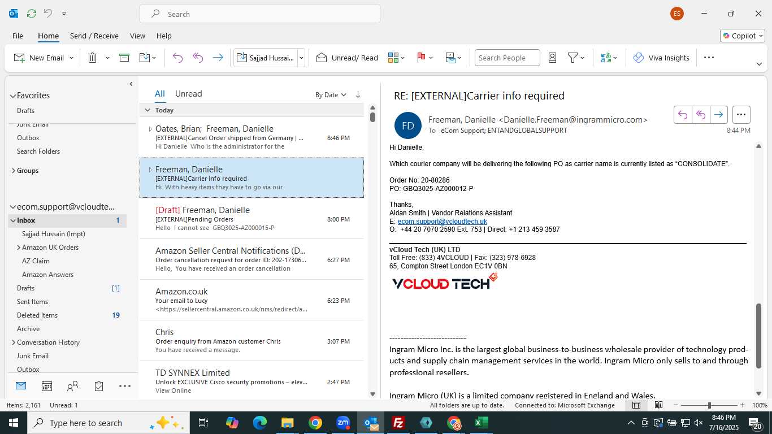The image size is (772, 434).
Task: Click the Translate icon in ribbon
Action: 606,58
